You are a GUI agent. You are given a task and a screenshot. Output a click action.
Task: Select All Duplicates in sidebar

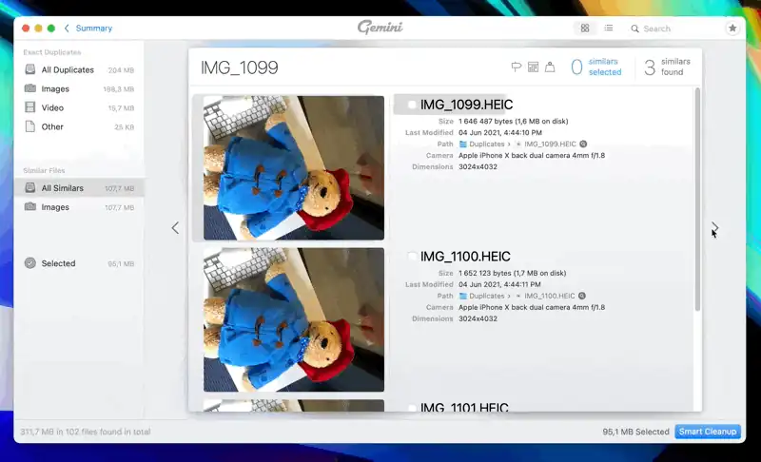tap(79, 69)
